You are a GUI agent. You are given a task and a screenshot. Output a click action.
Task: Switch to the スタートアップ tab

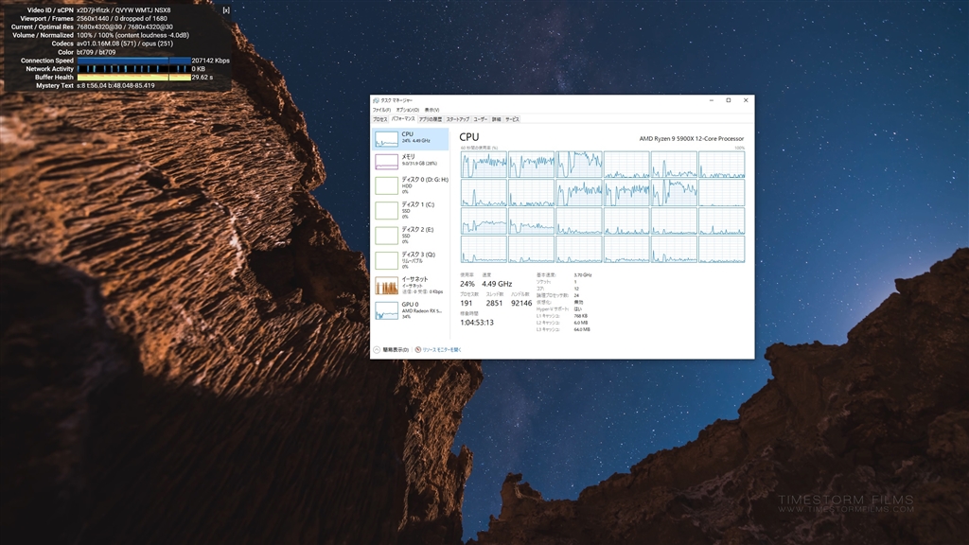[x=458, y=119]
